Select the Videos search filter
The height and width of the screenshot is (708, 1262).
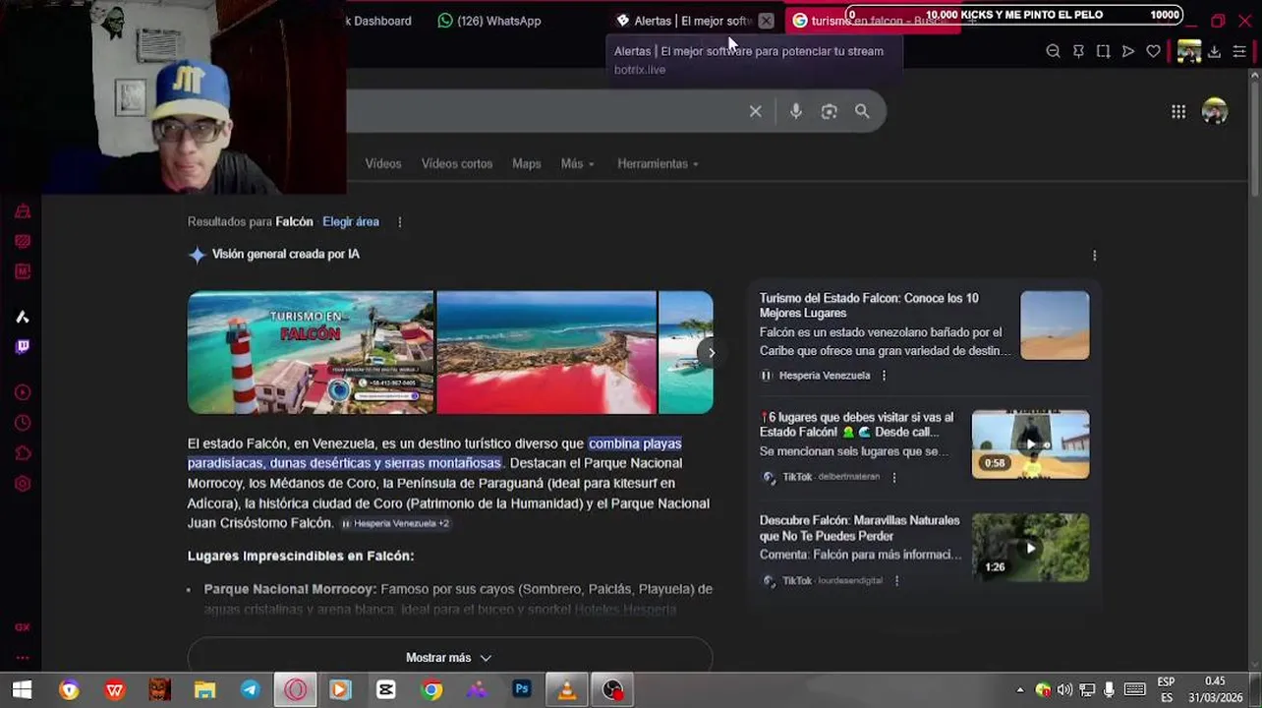[x=383, y=163]
